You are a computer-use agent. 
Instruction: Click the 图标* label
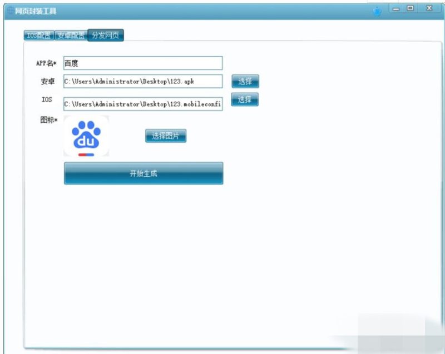[49, 121]
